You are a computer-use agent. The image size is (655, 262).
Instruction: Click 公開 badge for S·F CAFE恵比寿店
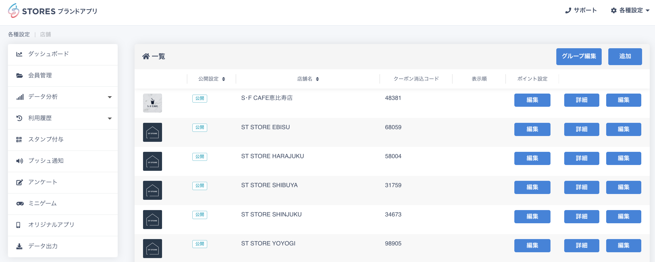(x=200, y=99)
